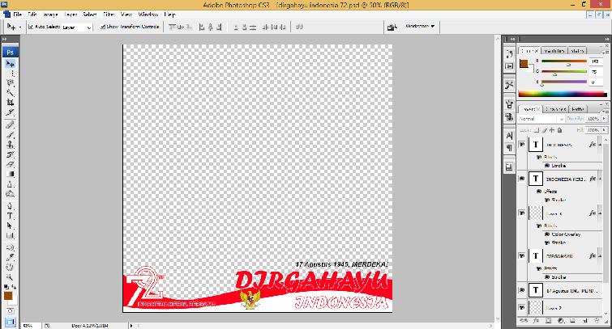
Task: Select the Pen tool
Action: [x=11, y=206]
